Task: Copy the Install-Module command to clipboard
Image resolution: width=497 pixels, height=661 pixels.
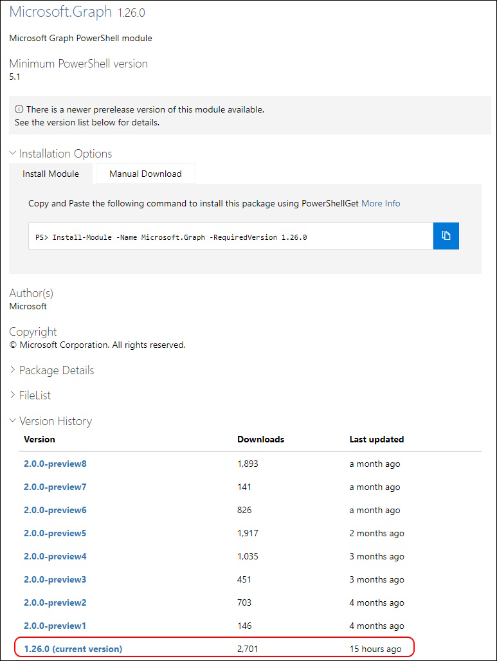Action: click(x=446, y=235)
